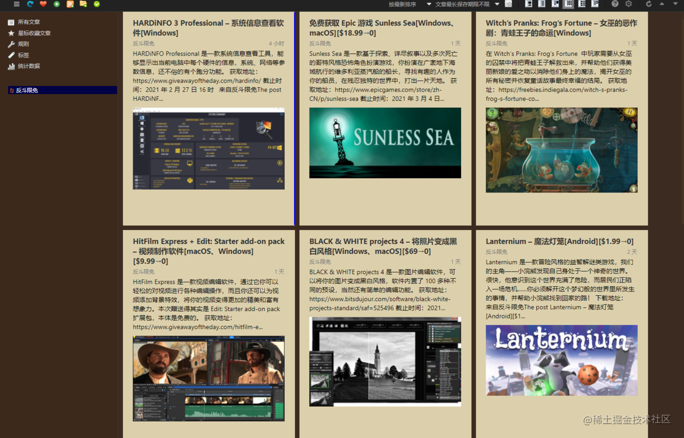Open help via question mark icon
Screen dimensions: 684x438
[615, 4]
